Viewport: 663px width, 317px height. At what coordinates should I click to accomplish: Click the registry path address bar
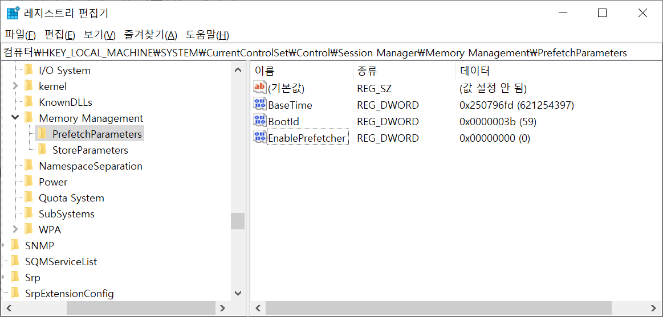(331, 53)
